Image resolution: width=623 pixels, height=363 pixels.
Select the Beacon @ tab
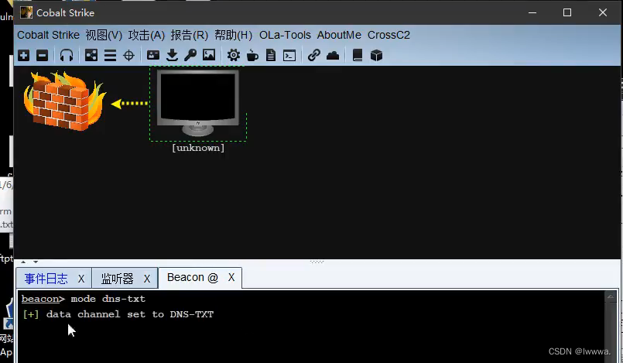click(193, 277)
